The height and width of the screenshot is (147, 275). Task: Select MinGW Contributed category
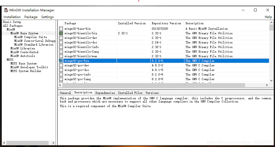24,52
